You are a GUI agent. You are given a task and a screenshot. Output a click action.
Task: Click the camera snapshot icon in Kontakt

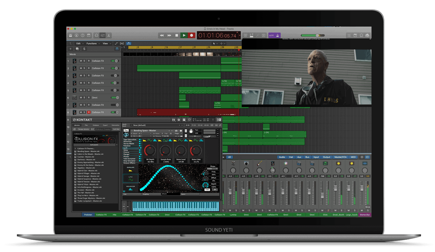[176, 131]
